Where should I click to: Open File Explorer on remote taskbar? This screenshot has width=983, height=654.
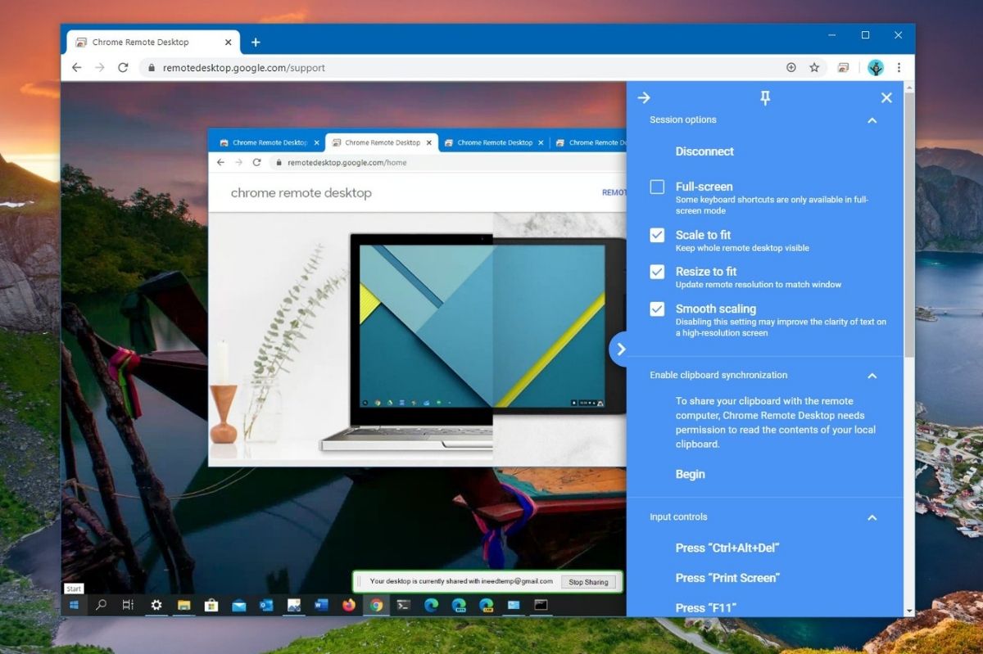[x=183, y=606]
